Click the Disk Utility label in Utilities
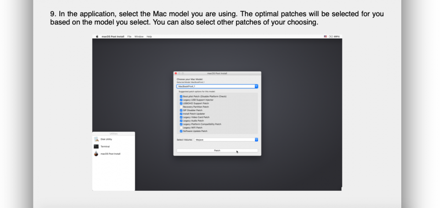 click(x=106, y=139)
